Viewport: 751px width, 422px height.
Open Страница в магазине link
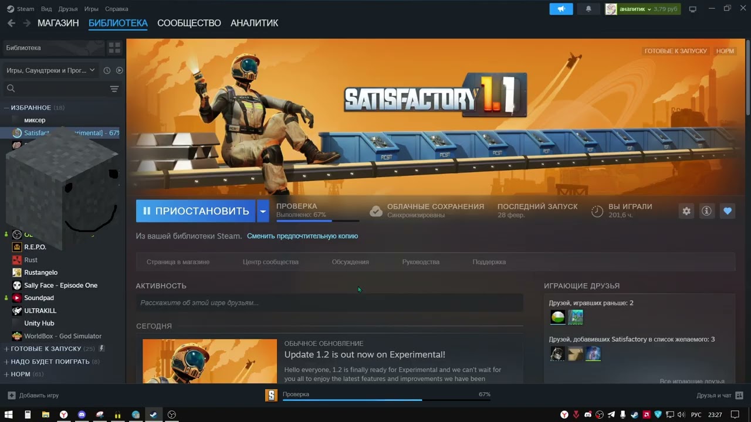click(x=178, y=262)
